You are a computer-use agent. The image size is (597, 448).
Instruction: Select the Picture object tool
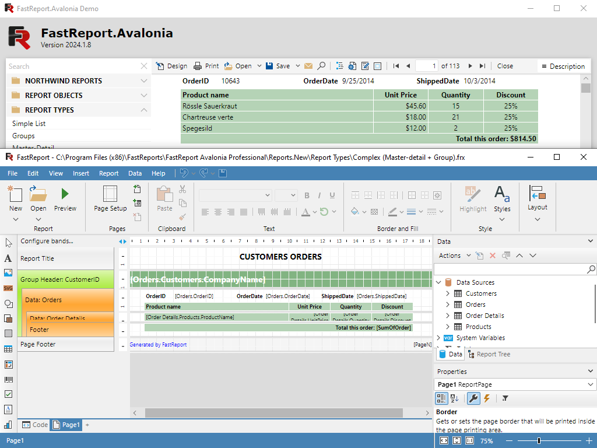click(x=8, y=273)
